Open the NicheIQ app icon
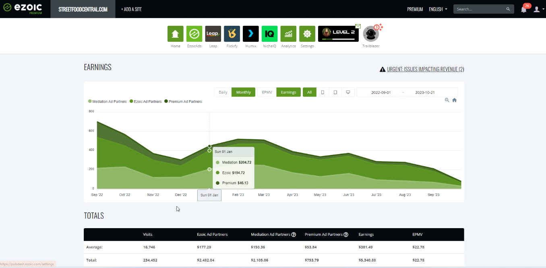The width and height of the screenshot is (546, 268). coord(269,34)
